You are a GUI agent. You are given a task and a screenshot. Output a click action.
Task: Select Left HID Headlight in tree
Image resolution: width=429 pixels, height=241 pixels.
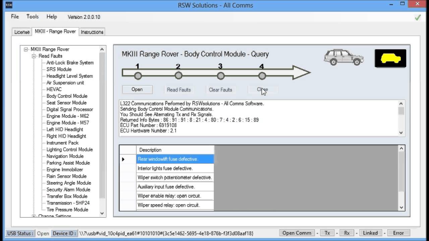pyautogui.click(x=65, y=130)
